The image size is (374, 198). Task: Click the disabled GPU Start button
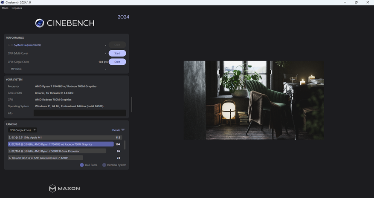[117, 45]
